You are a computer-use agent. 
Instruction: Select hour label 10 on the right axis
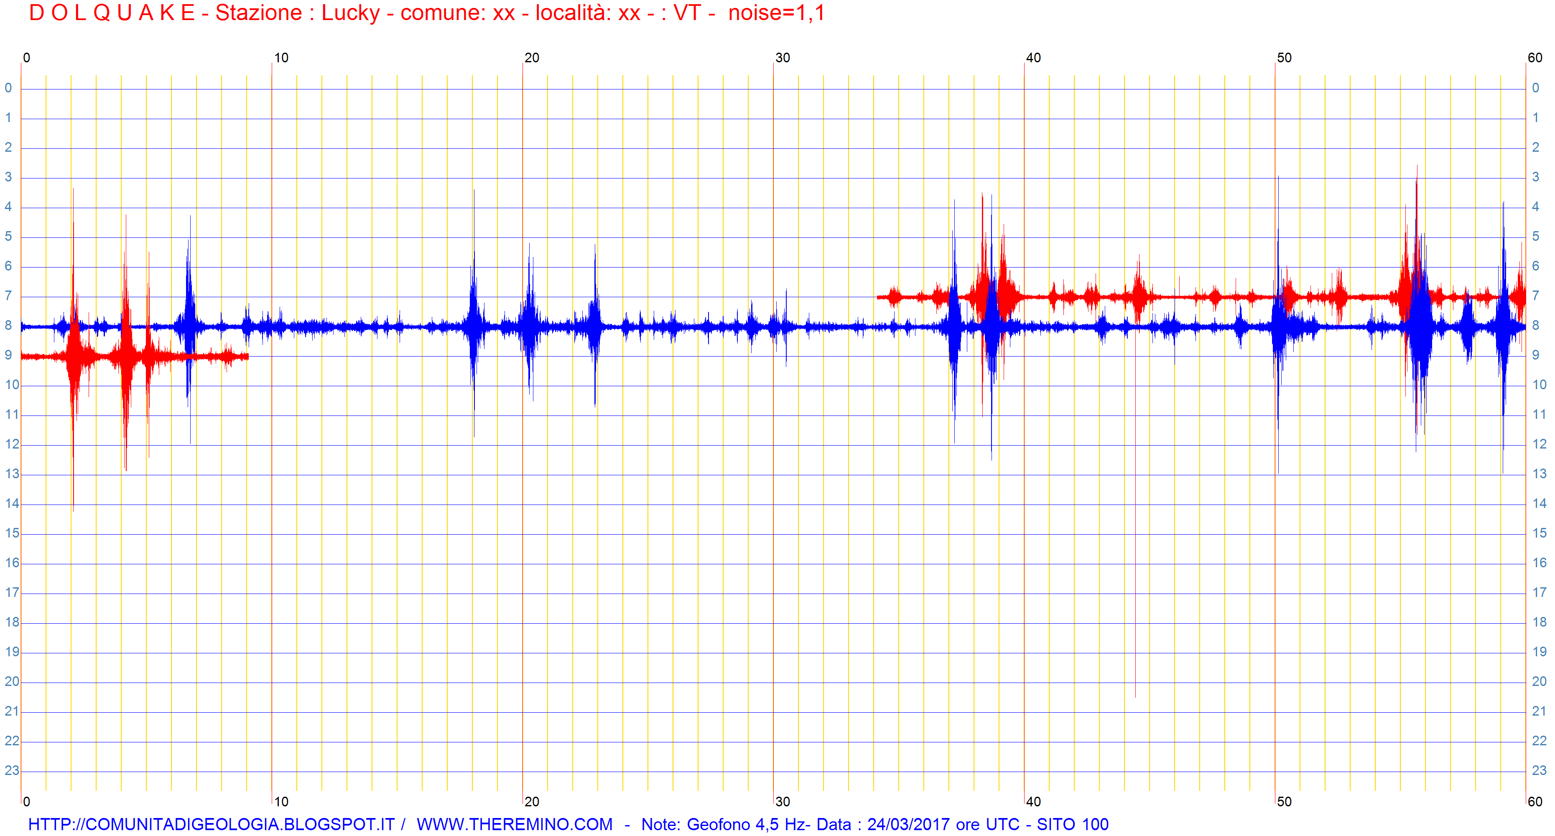(1539, 385)
